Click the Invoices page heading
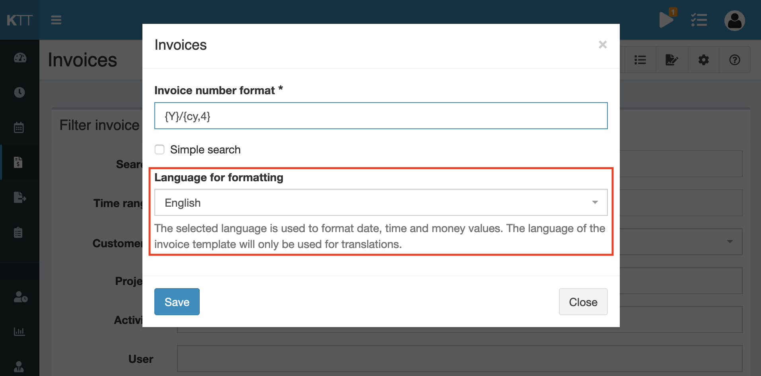This screenshot has height=376, width=761. click(x=82, y=60)
